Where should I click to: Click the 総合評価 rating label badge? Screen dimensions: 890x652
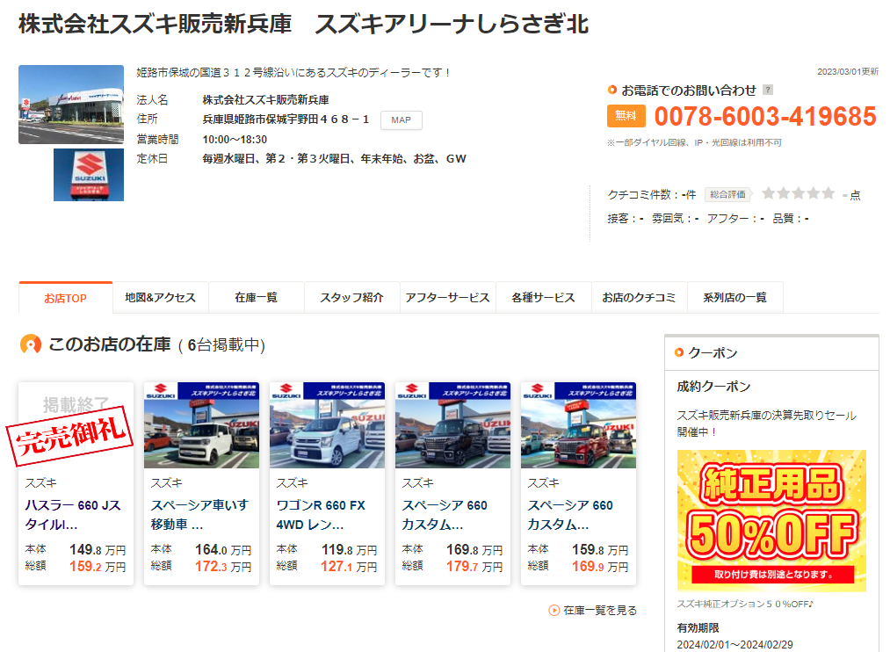727,195
